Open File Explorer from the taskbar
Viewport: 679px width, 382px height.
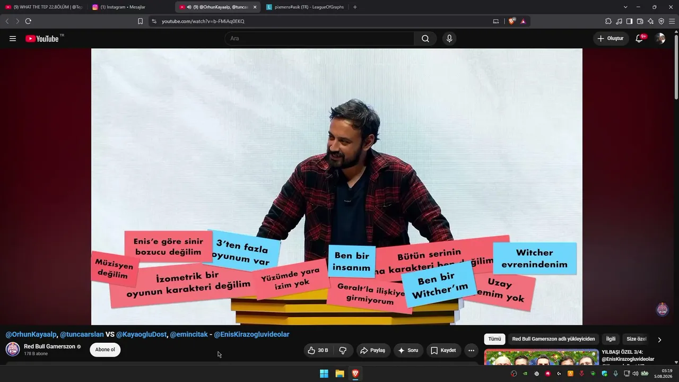pos(339,374)
